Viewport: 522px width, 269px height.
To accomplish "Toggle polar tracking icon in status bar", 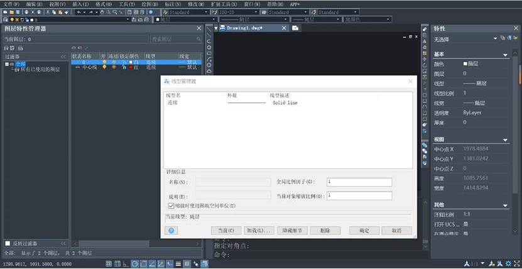I will [x=135, y=264].
